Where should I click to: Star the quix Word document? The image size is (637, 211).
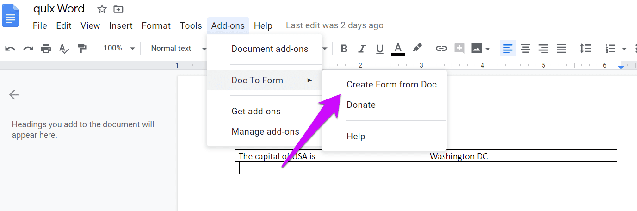click(102, 9)
